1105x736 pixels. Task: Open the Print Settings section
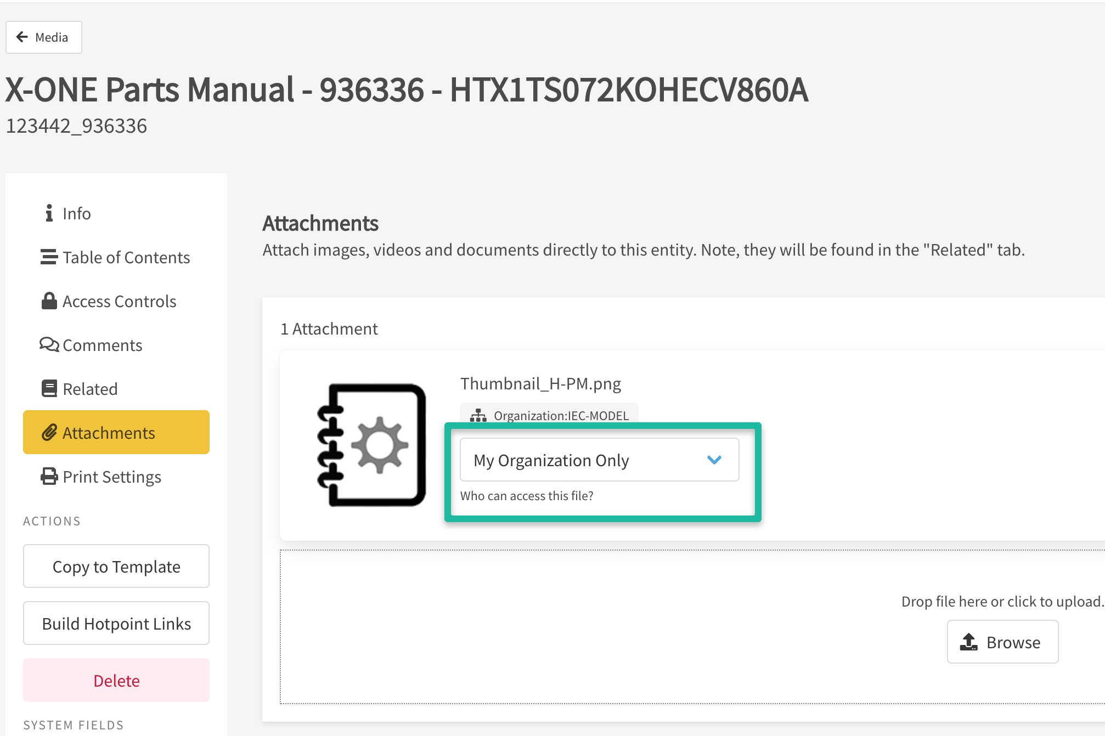pyautogui.click(x=111, y=477)
